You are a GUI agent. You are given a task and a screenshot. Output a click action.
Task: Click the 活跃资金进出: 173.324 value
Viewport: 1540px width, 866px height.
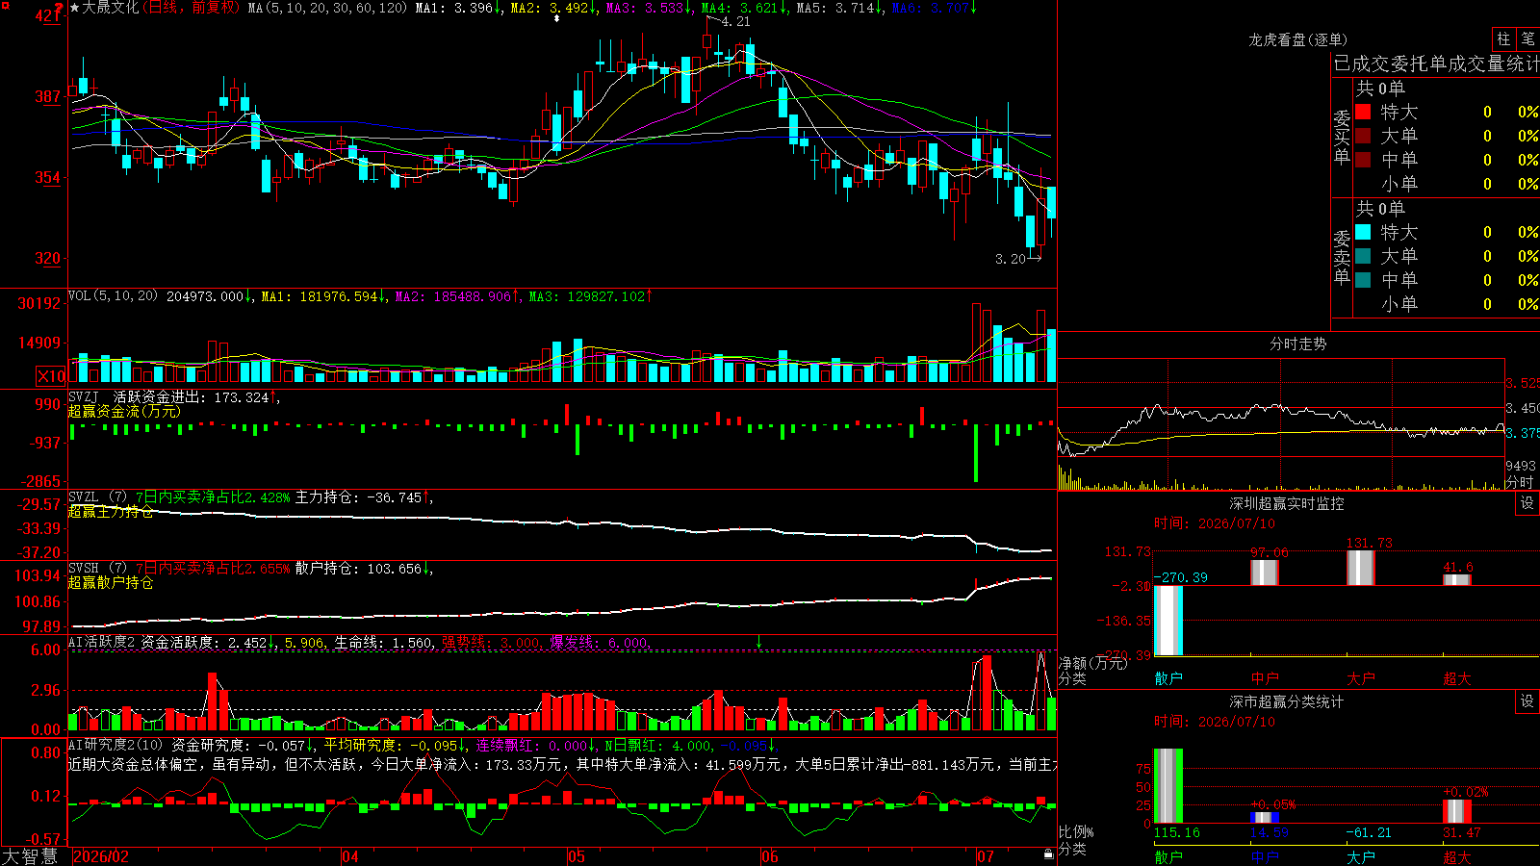(x=195, y=396)
